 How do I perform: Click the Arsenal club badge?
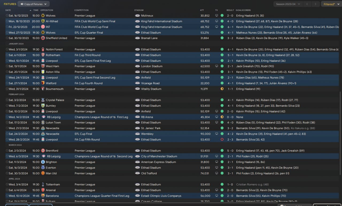click(43, 190)
